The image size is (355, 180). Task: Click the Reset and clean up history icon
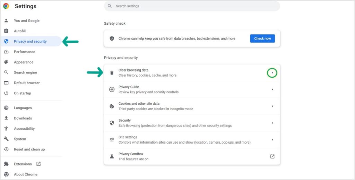click(6, 149)
